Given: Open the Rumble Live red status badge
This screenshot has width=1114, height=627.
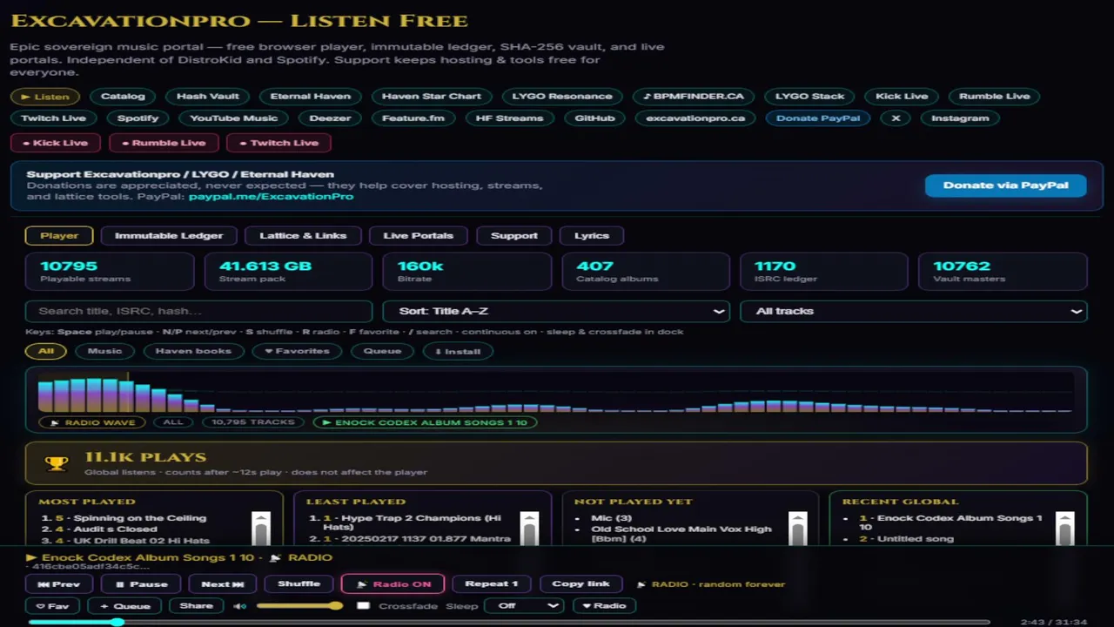Looking at the screenshot, I should [164, 143].
